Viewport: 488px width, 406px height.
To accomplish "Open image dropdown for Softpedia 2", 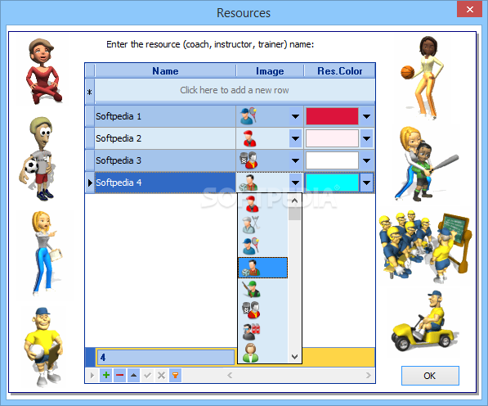I will coord(295,138).
